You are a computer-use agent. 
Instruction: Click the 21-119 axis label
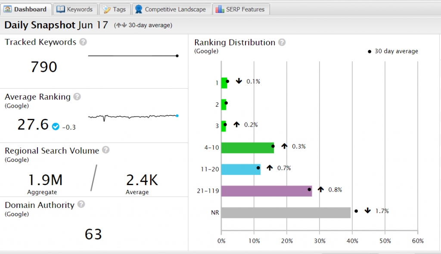(x=208, y=191)
